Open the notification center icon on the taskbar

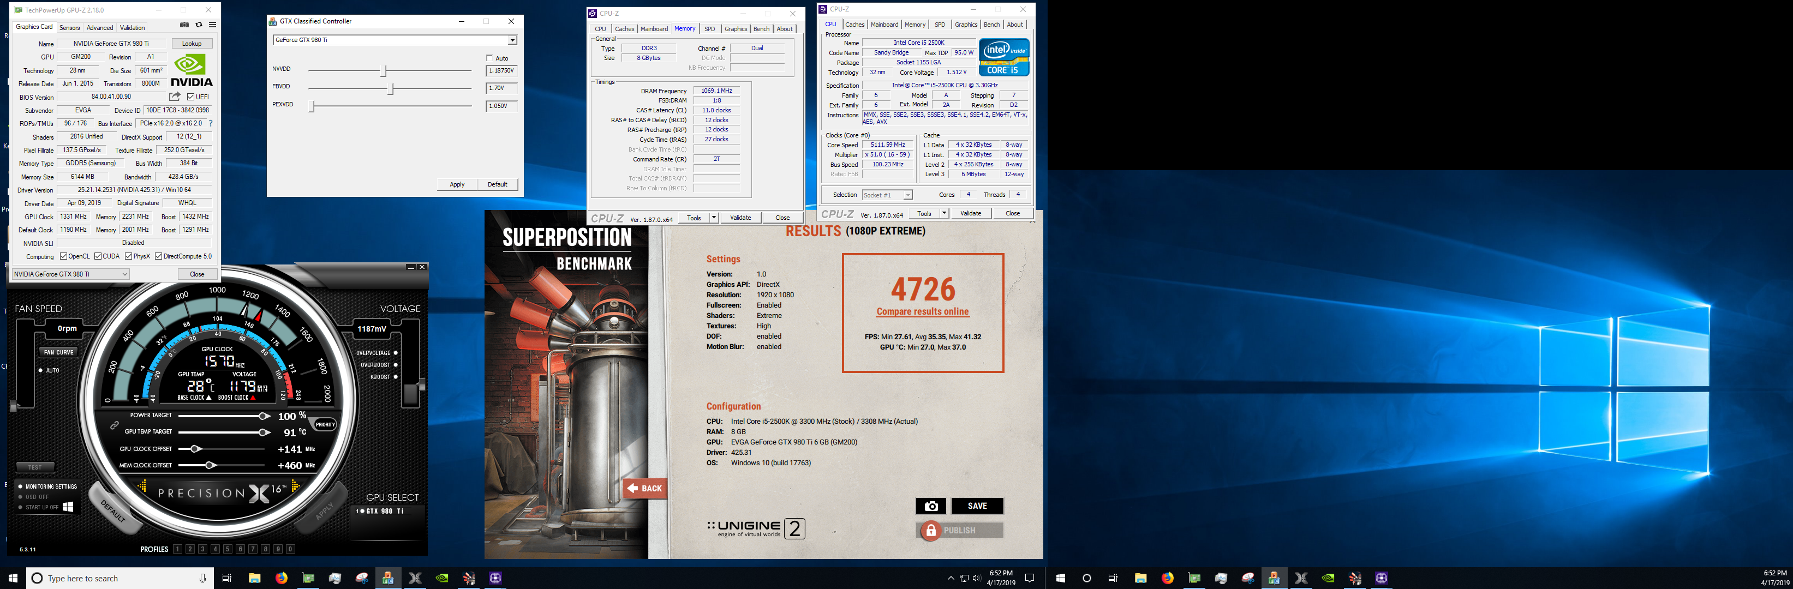(x=1030, y=578)
